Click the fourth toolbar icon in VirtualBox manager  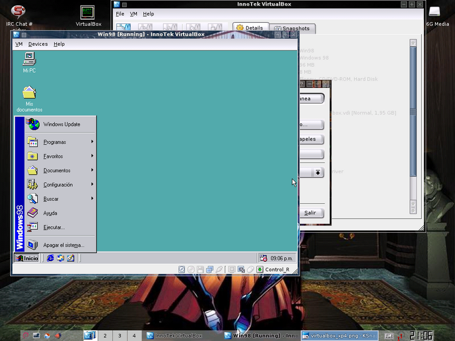coord(193,26)
